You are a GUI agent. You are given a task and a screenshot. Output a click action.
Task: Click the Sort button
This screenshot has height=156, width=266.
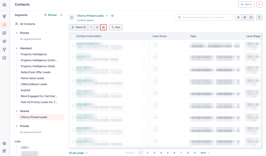tap(116, 27)
